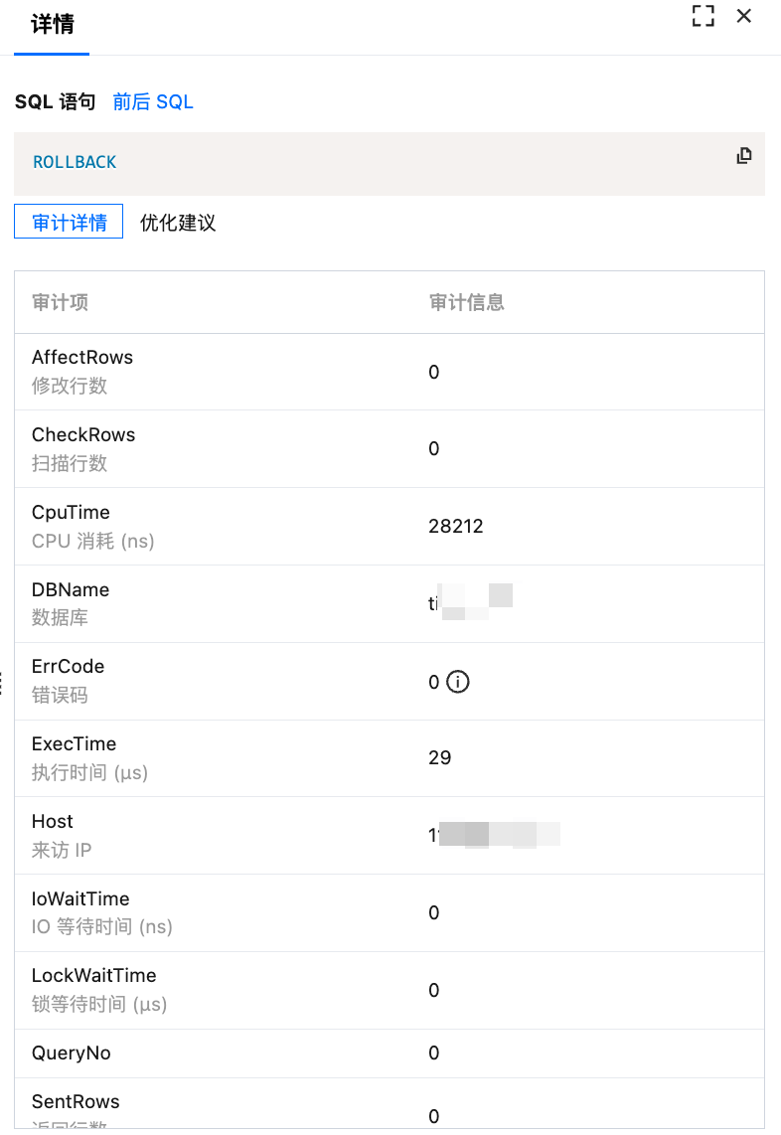Screen dimensions: 781x1135
Task: Select the LockWaitTime row label
Action: pyautogui.click(x=93, y=976)
